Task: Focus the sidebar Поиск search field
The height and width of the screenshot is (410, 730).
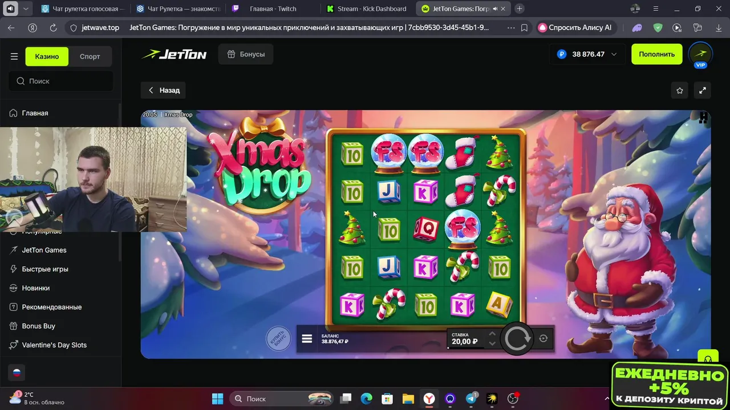Action: (60, 81)
